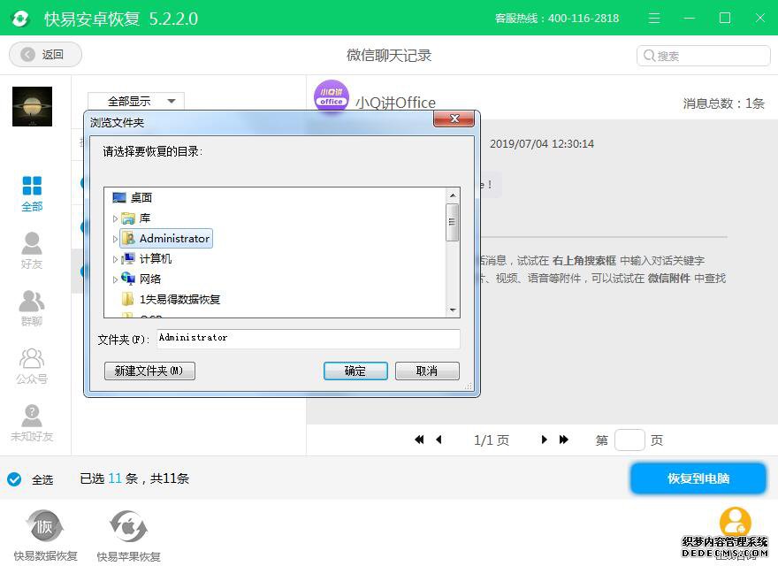The image size is (778, 566).
Task: Click the search magnifier icon
Action: click(x=649, y=56)
